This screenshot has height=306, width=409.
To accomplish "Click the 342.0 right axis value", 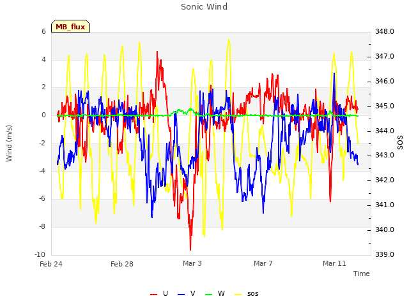I will click(x=385, y=180).
